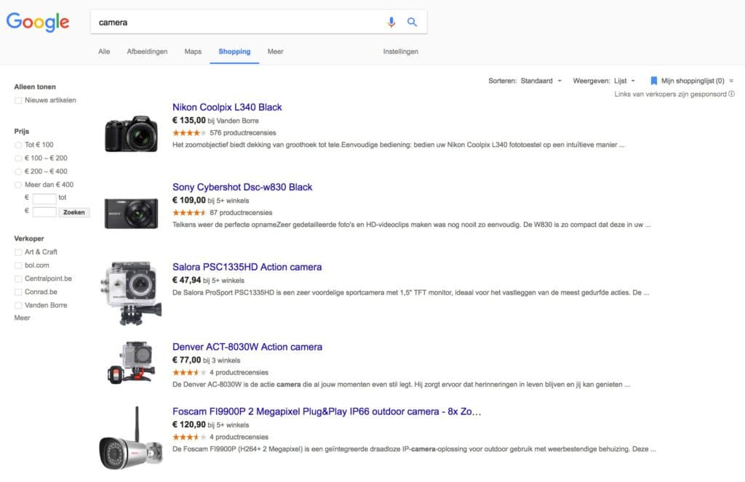This screenshot has width=745, height=482.
Task: Activate voice search microphone icon
Action: 391,22
